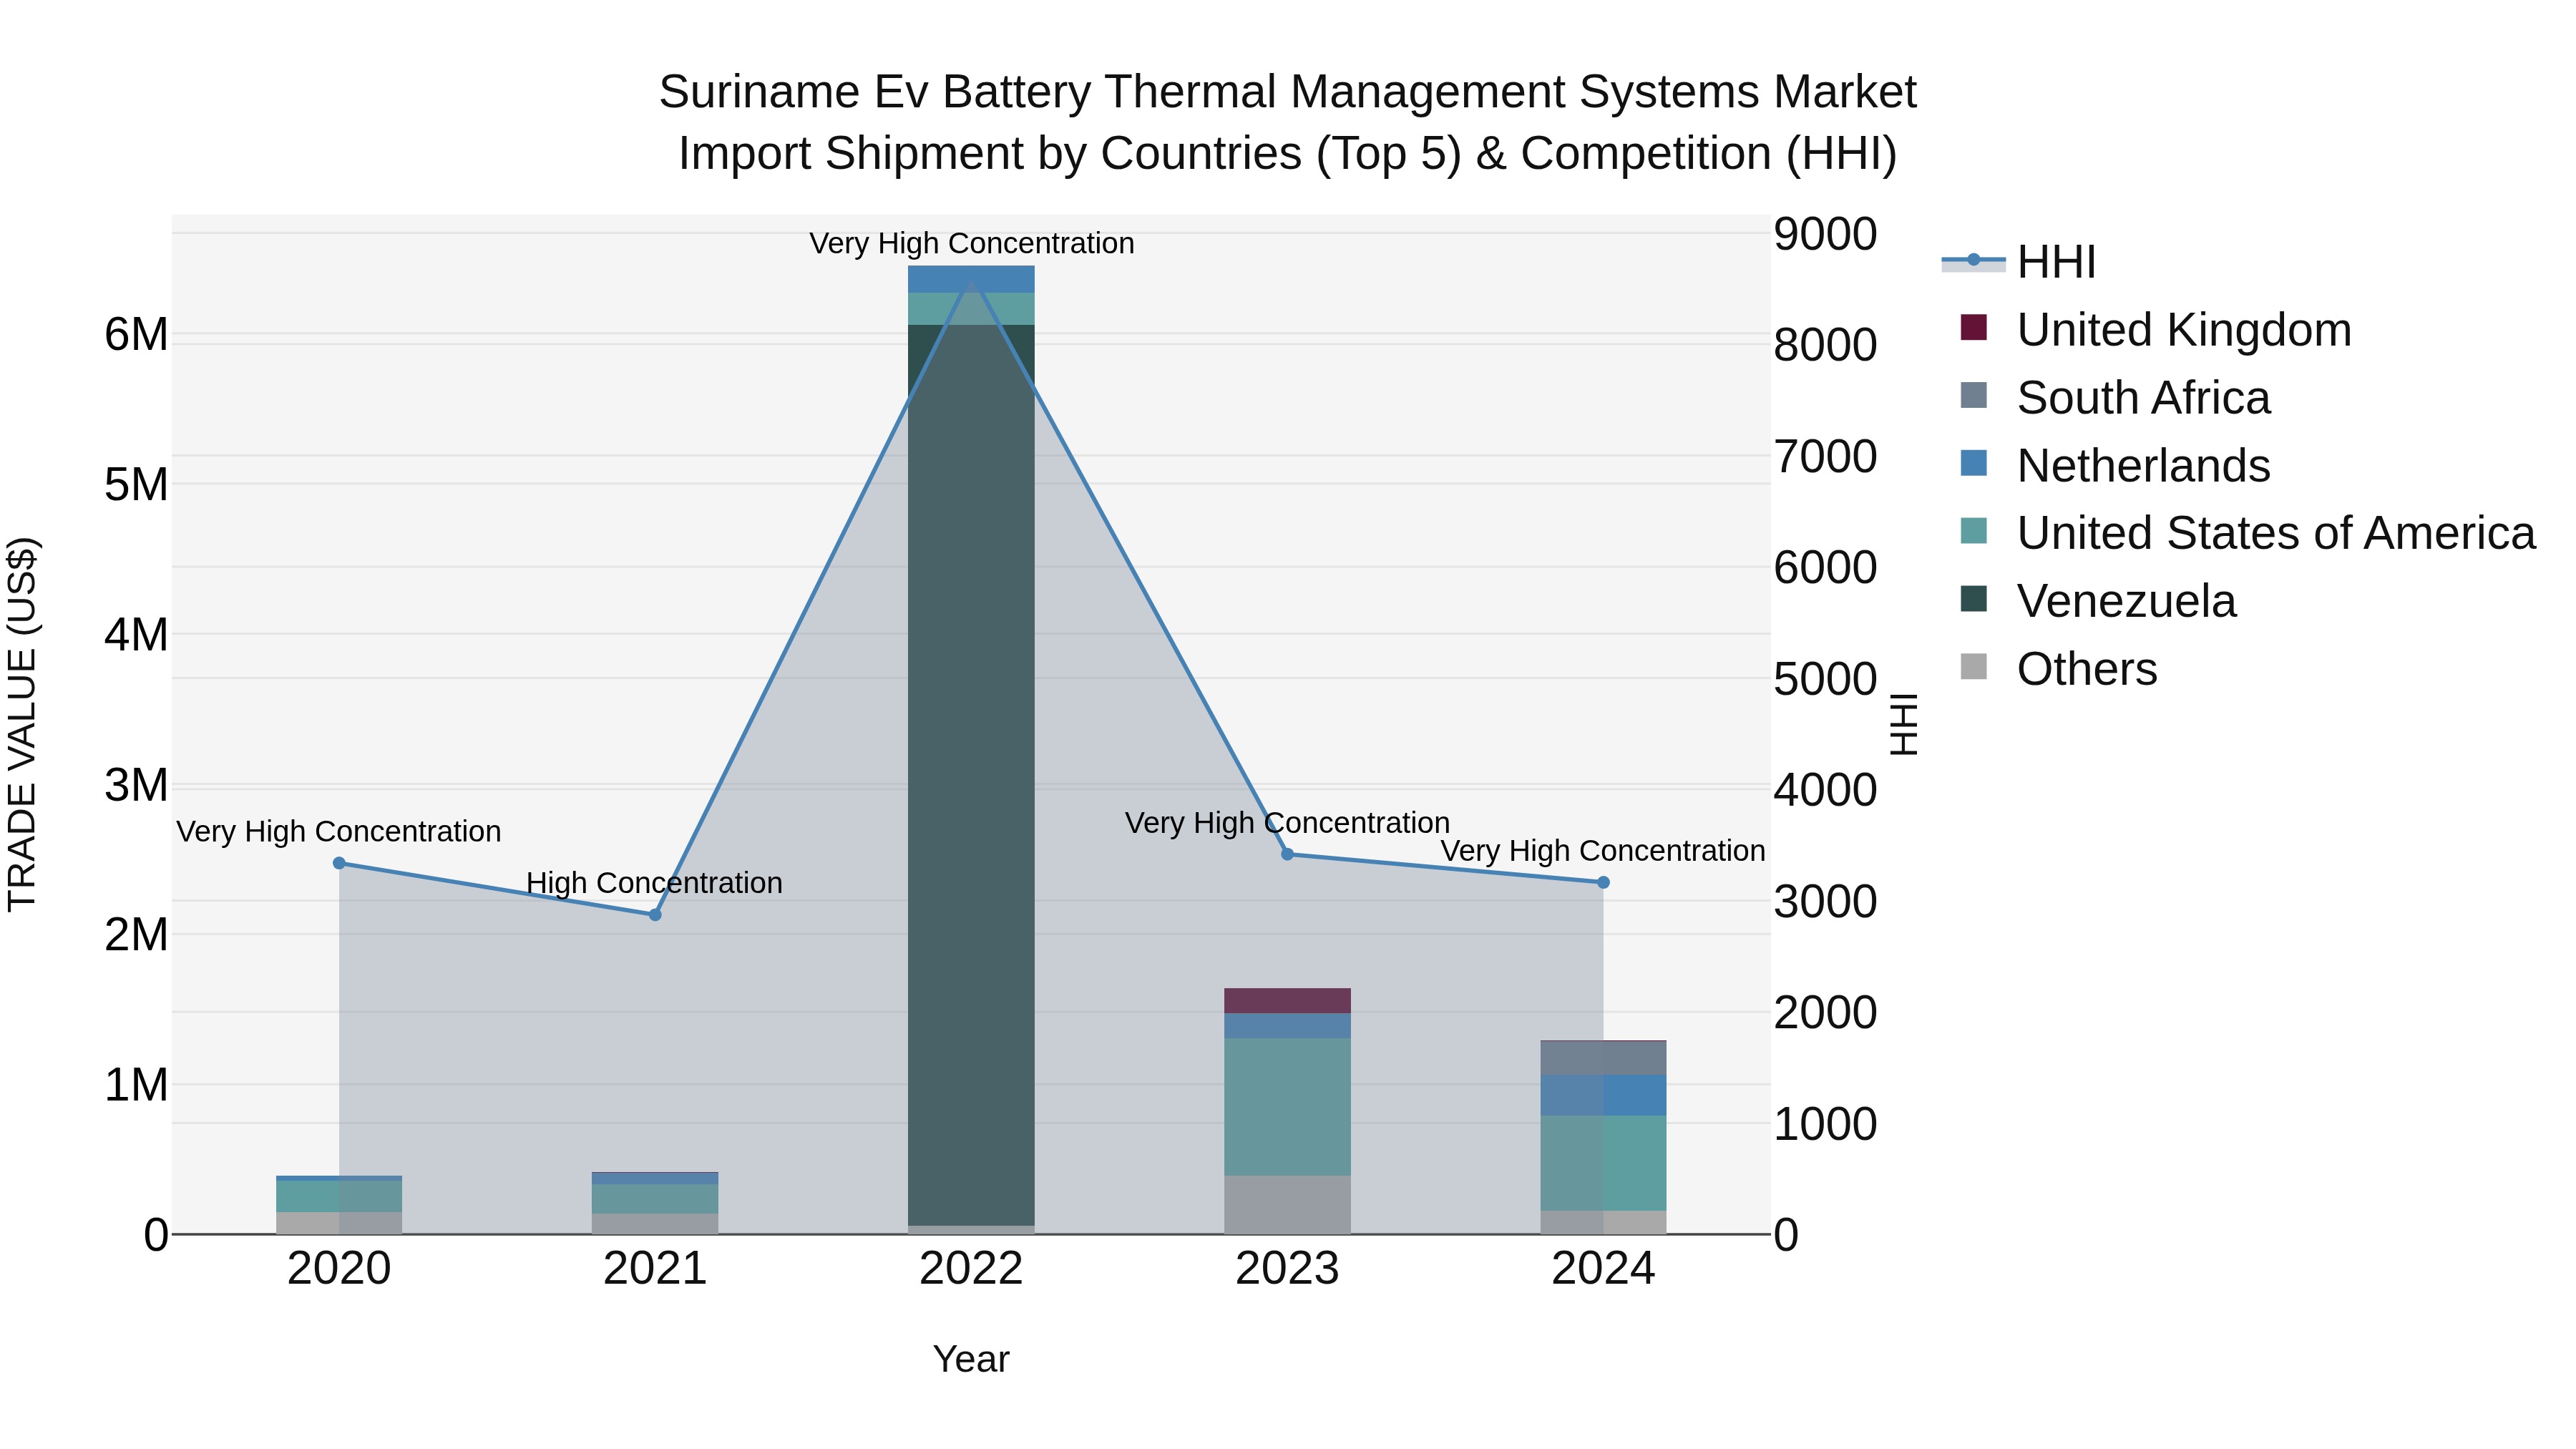Click the 2021 x-axis label

click(x=655, y=1269)
